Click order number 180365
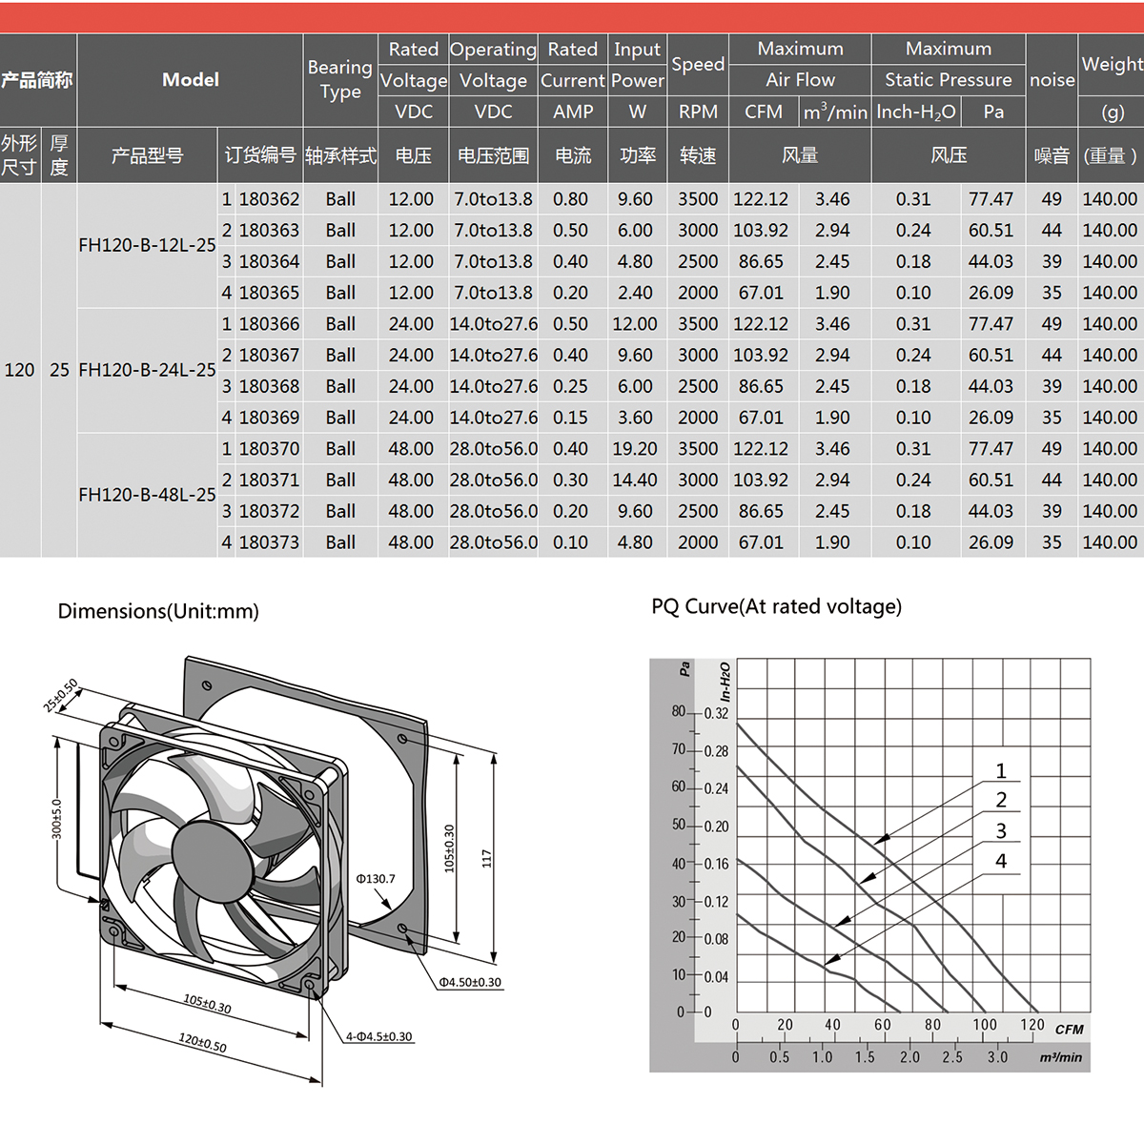 pyautogui.click(x=269, y=293)
